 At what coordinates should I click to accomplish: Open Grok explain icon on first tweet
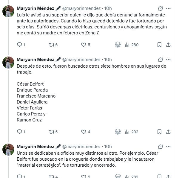pos(161,8)
